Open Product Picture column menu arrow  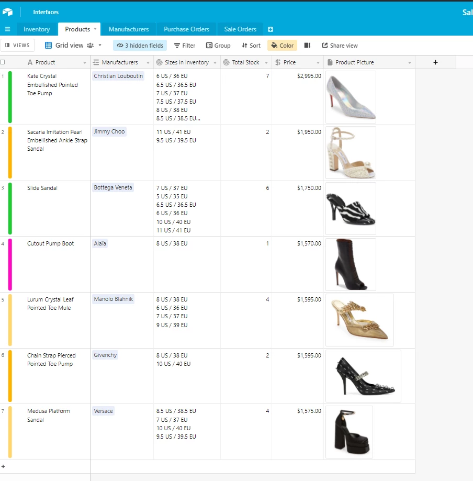point(410,63)
